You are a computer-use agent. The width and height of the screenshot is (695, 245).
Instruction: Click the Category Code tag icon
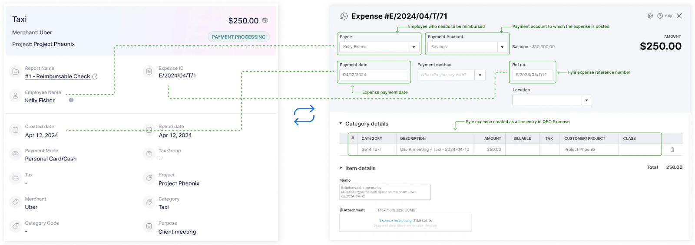(x=16, y=226)
